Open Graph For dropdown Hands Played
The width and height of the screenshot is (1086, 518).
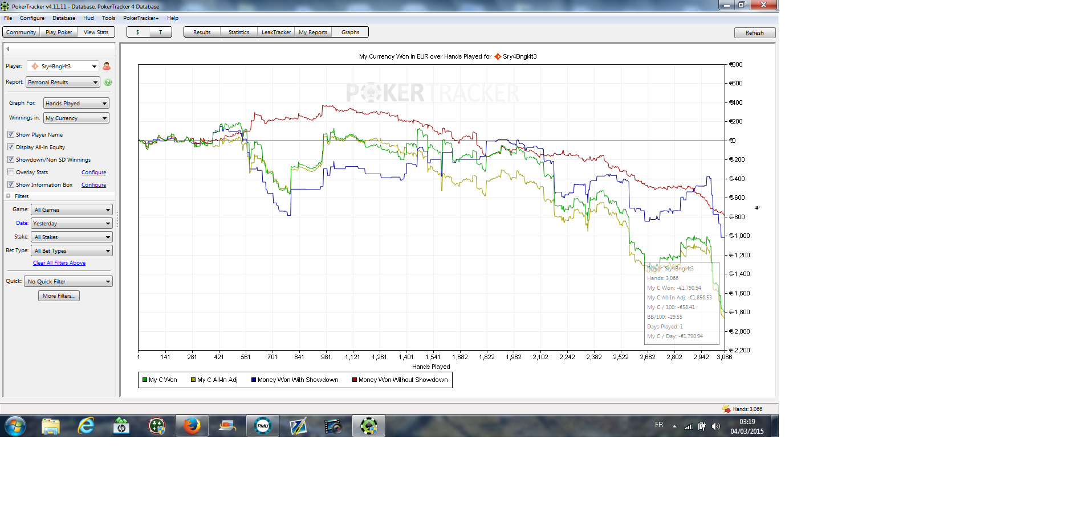(76, 104)
